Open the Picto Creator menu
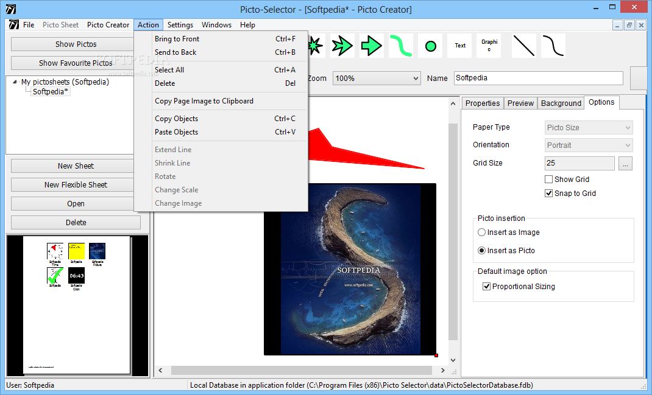The image size is (652, 395). (x=108, y=25)
